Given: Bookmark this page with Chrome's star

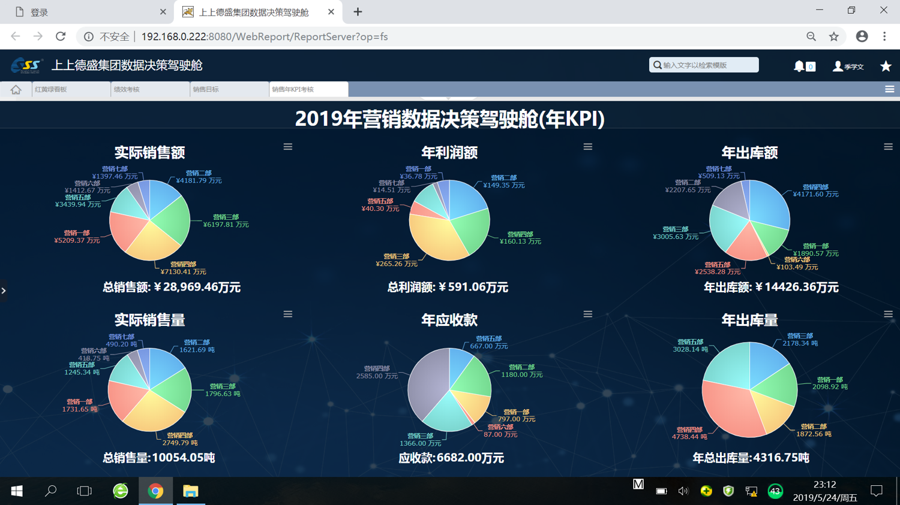Looking at the screenshot, I should click(x=834, y=37).
